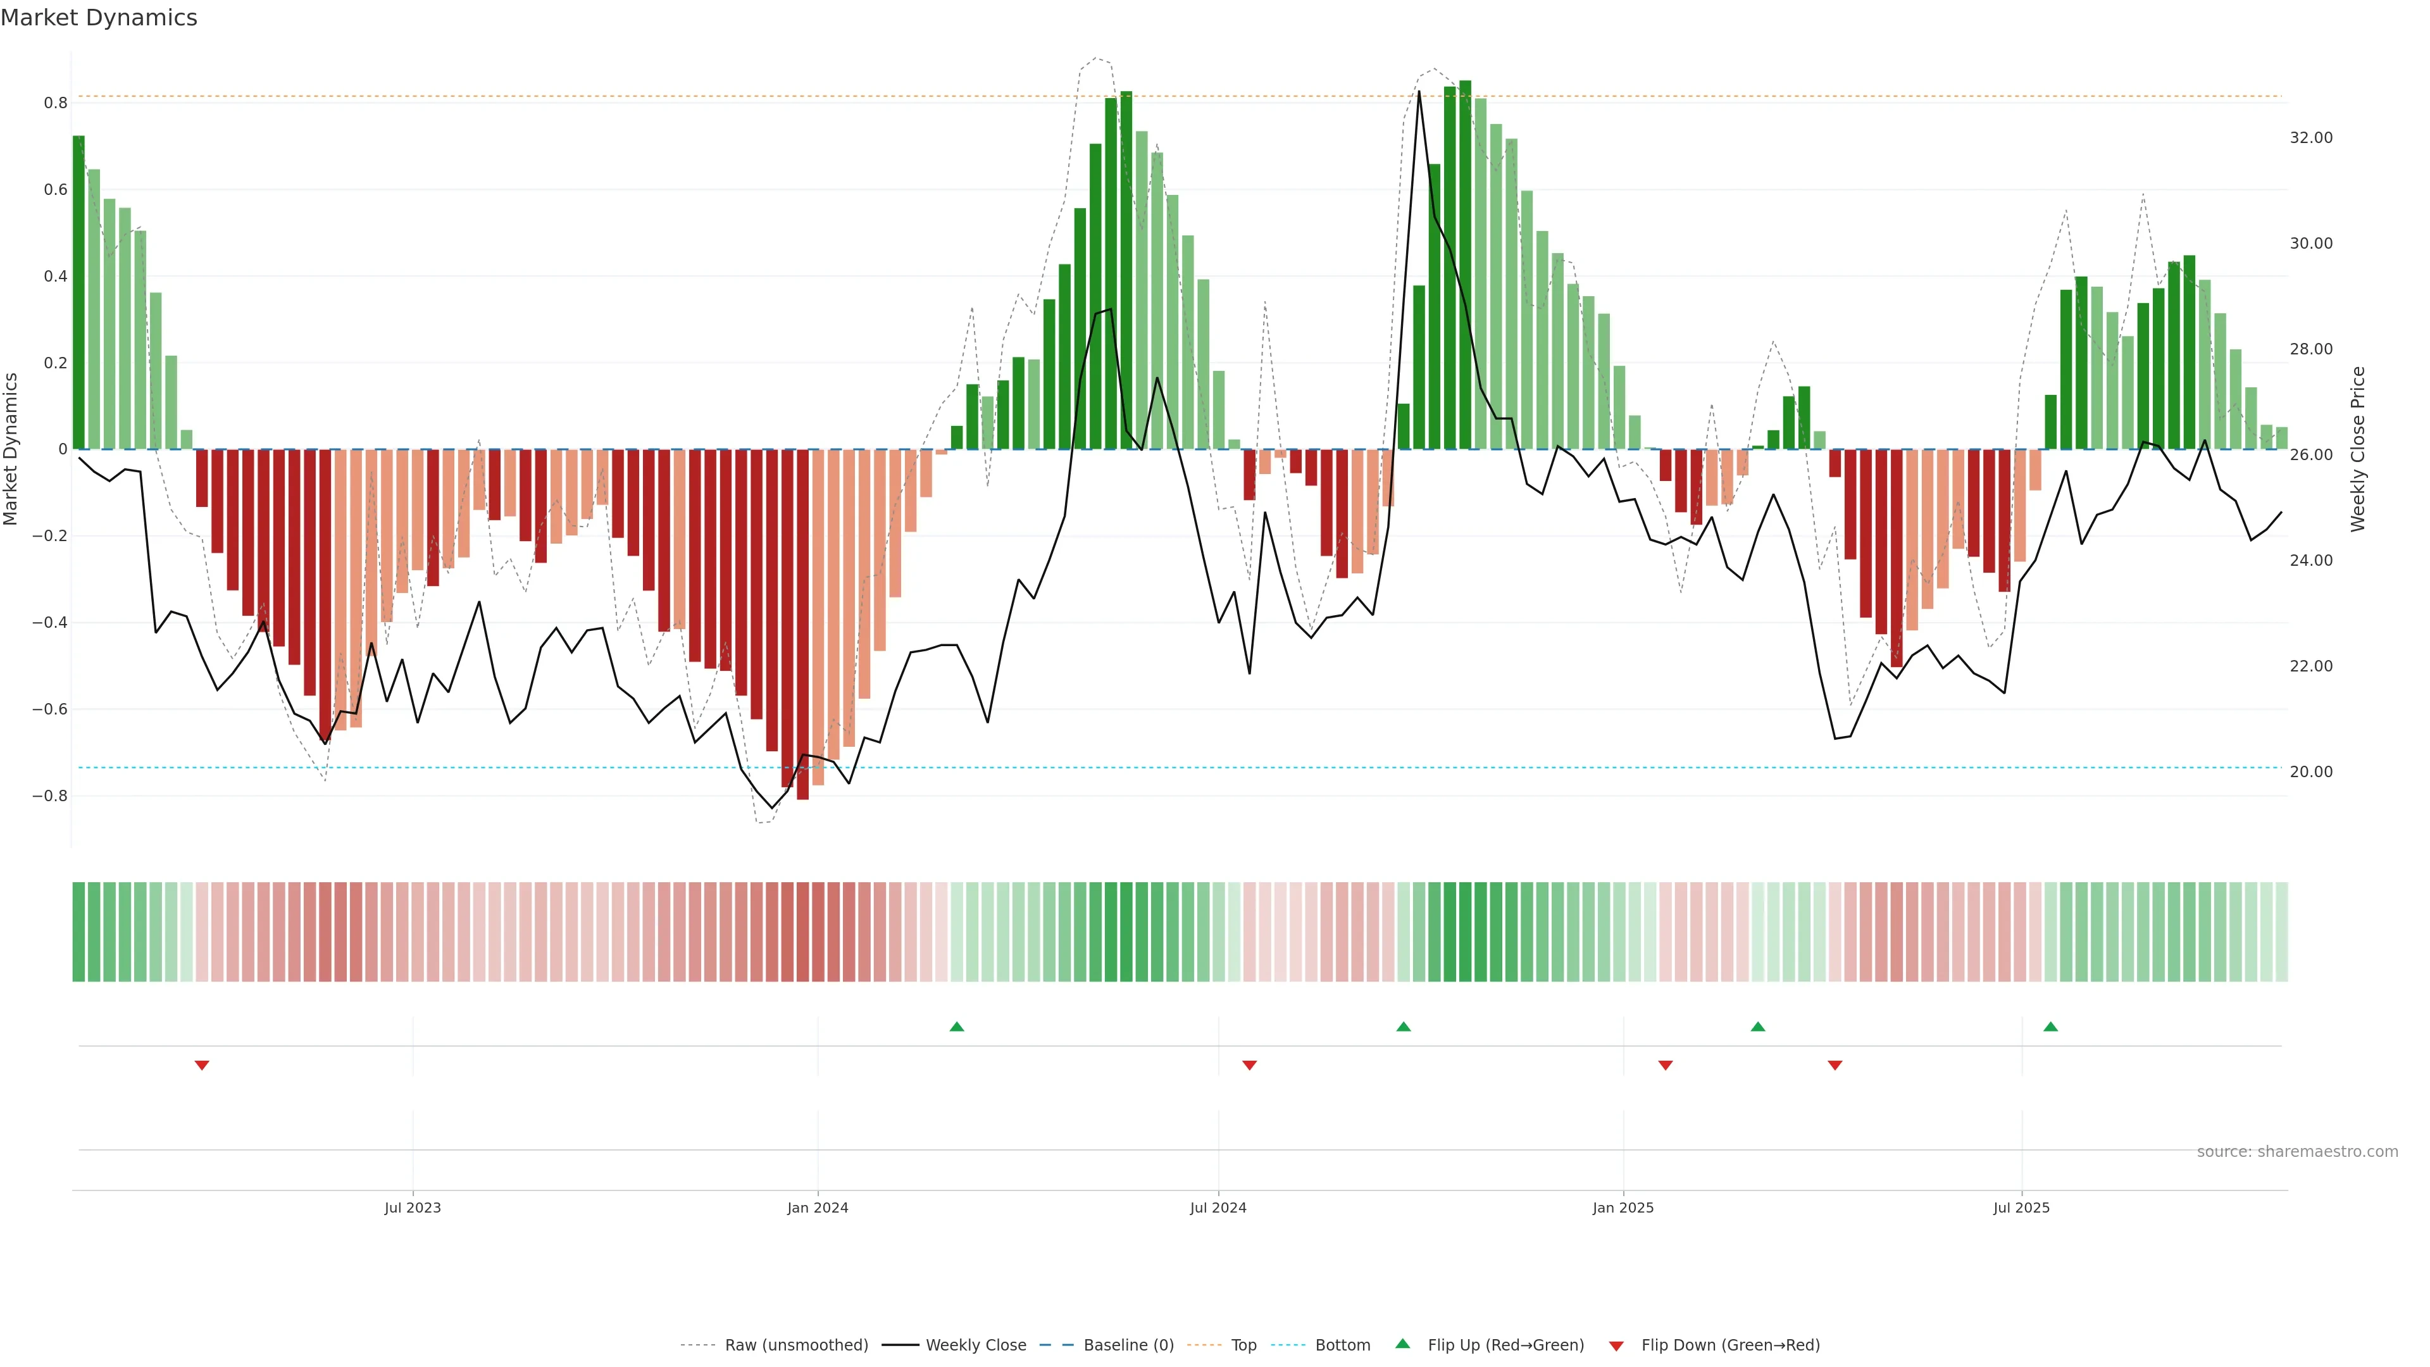Click the green triangle icon in legend

coord(1403,1344)
